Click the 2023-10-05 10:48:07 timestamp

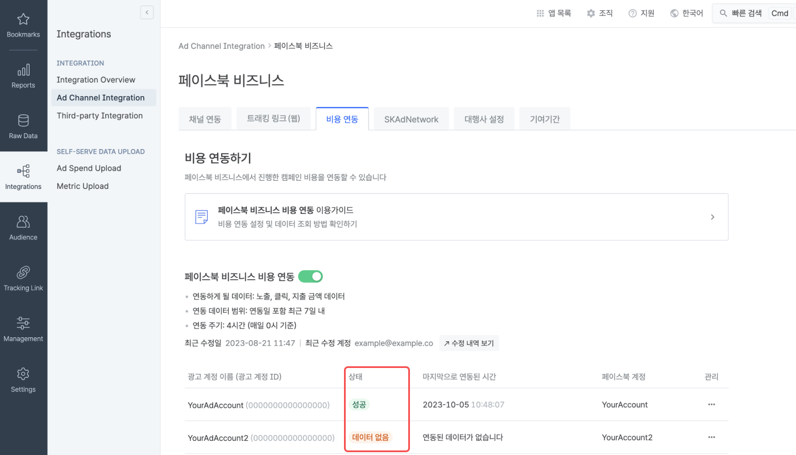pos(463,404)
